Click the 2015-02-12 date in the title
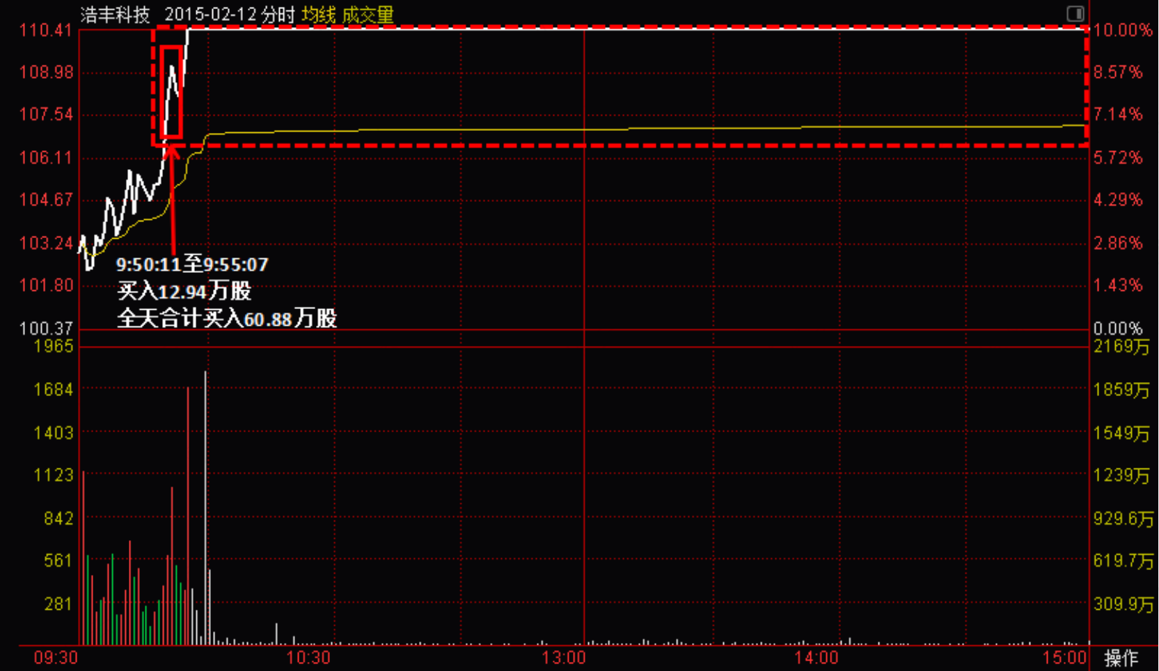This screenshot has width=1159, height=671. 211,15
